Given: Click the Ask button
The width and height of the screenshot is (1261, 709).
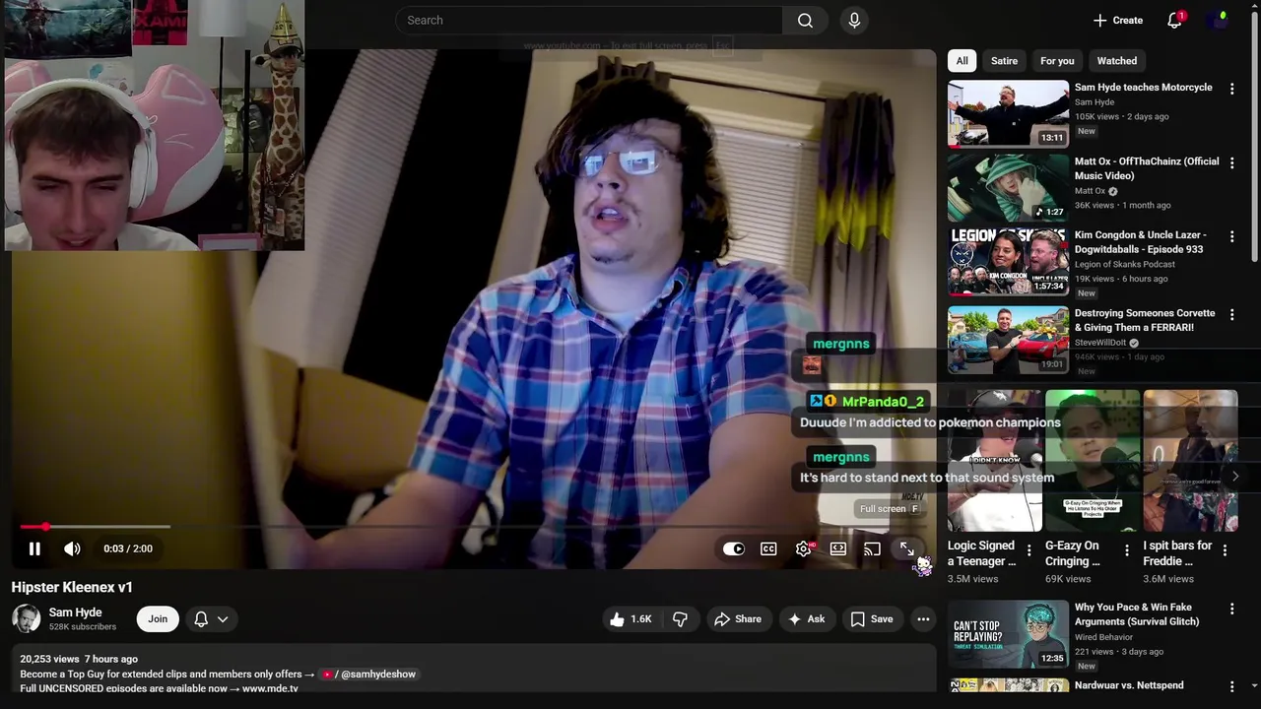Looking at the screenshot, I should pos(807,619).
